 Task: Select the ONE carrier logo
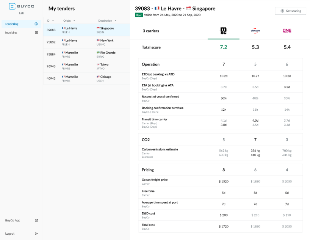287,31
